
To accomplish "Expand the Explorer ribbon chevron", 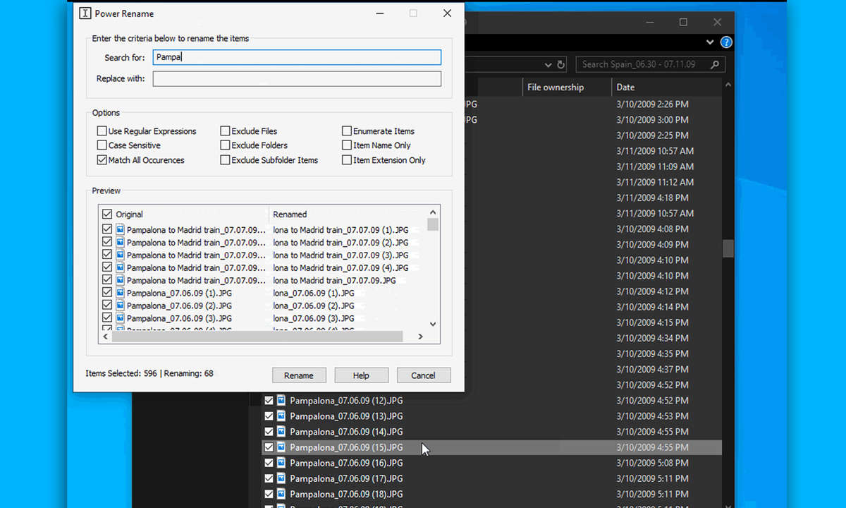I will pyautogui.click(x=710, y=42).
